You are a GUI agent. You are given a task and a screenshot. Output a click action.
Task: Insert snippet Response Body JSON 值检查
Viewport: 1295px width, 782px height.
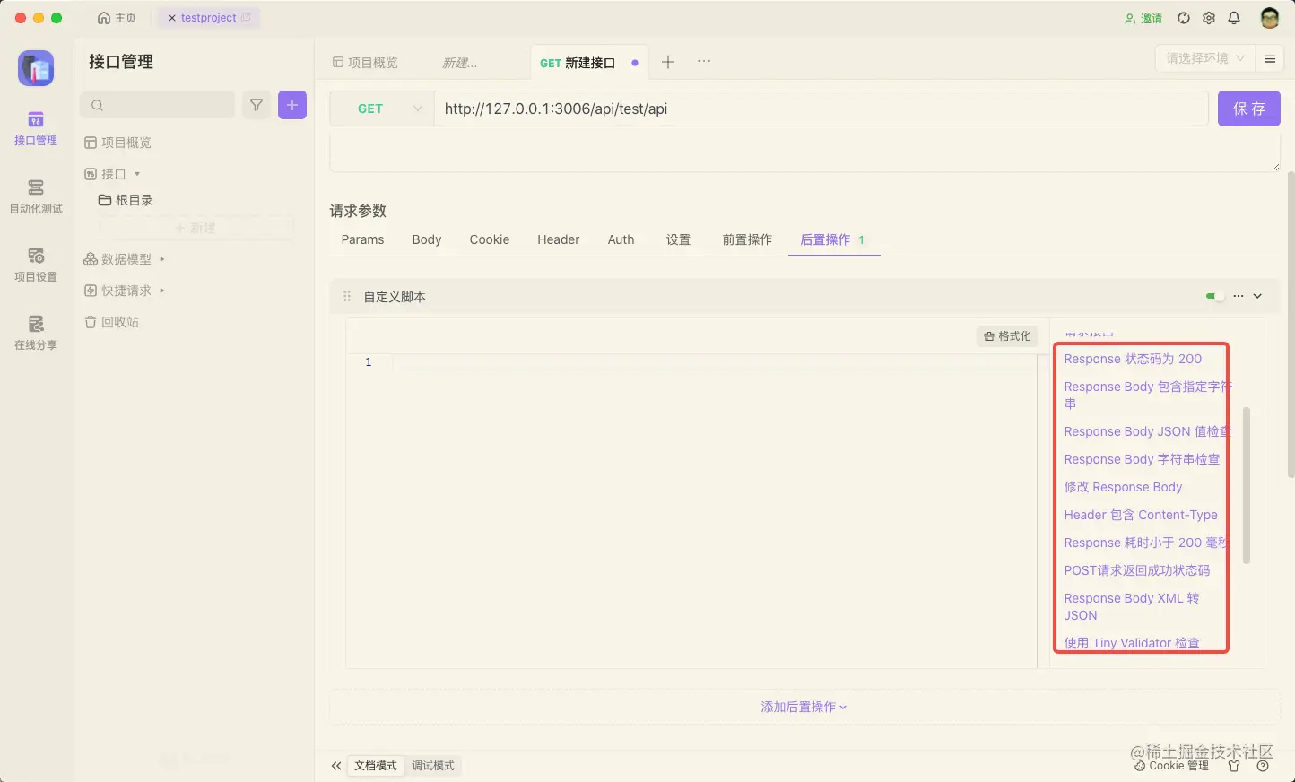click(1146, 431)
